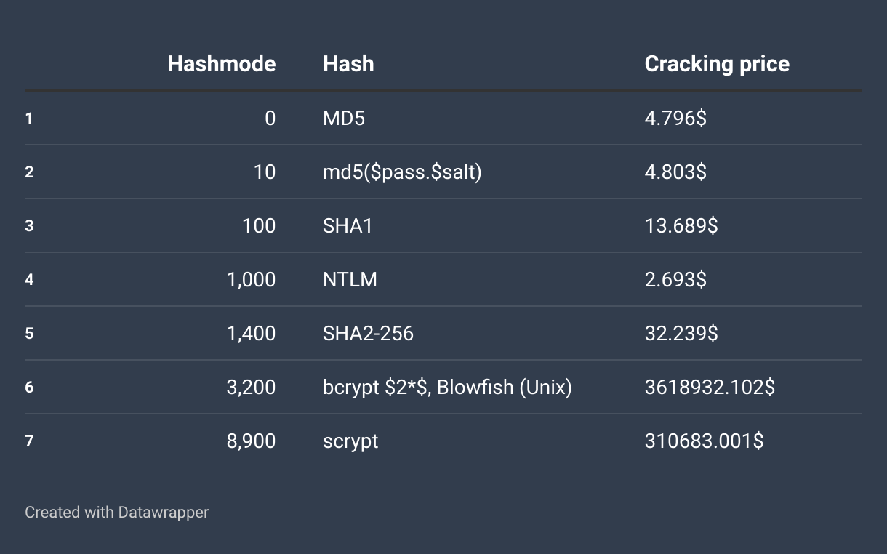This screenshot has width=887, height=554.
Task: Select the Cracking price column header
Action: 716,64
